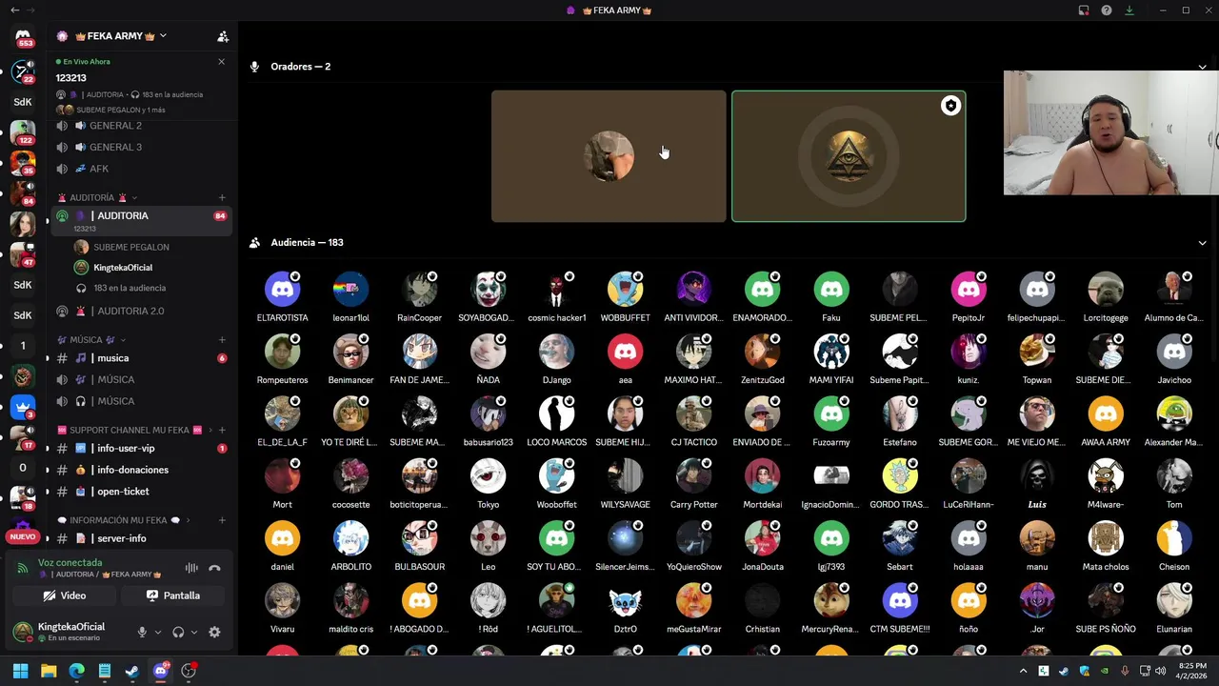1219x686 pixels.
Task: Open the help question mark icon
Action: tap(1107, 10)
